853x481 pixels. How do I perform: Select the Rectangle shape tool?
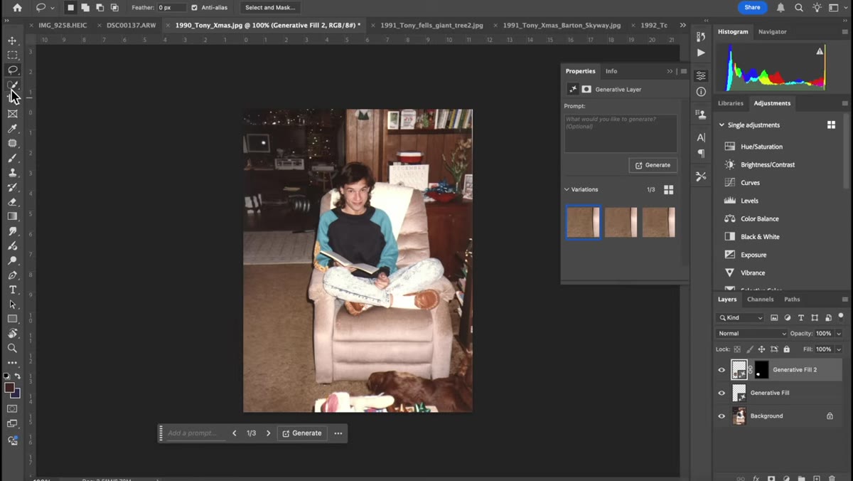click(12, 319)
